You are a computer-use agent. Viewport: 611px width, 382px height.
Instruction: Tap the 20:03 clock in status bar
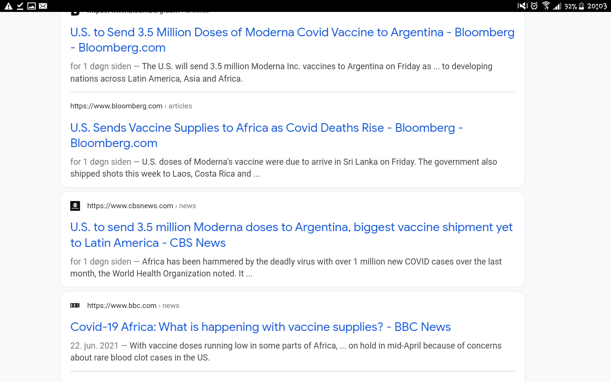(597, 6)
